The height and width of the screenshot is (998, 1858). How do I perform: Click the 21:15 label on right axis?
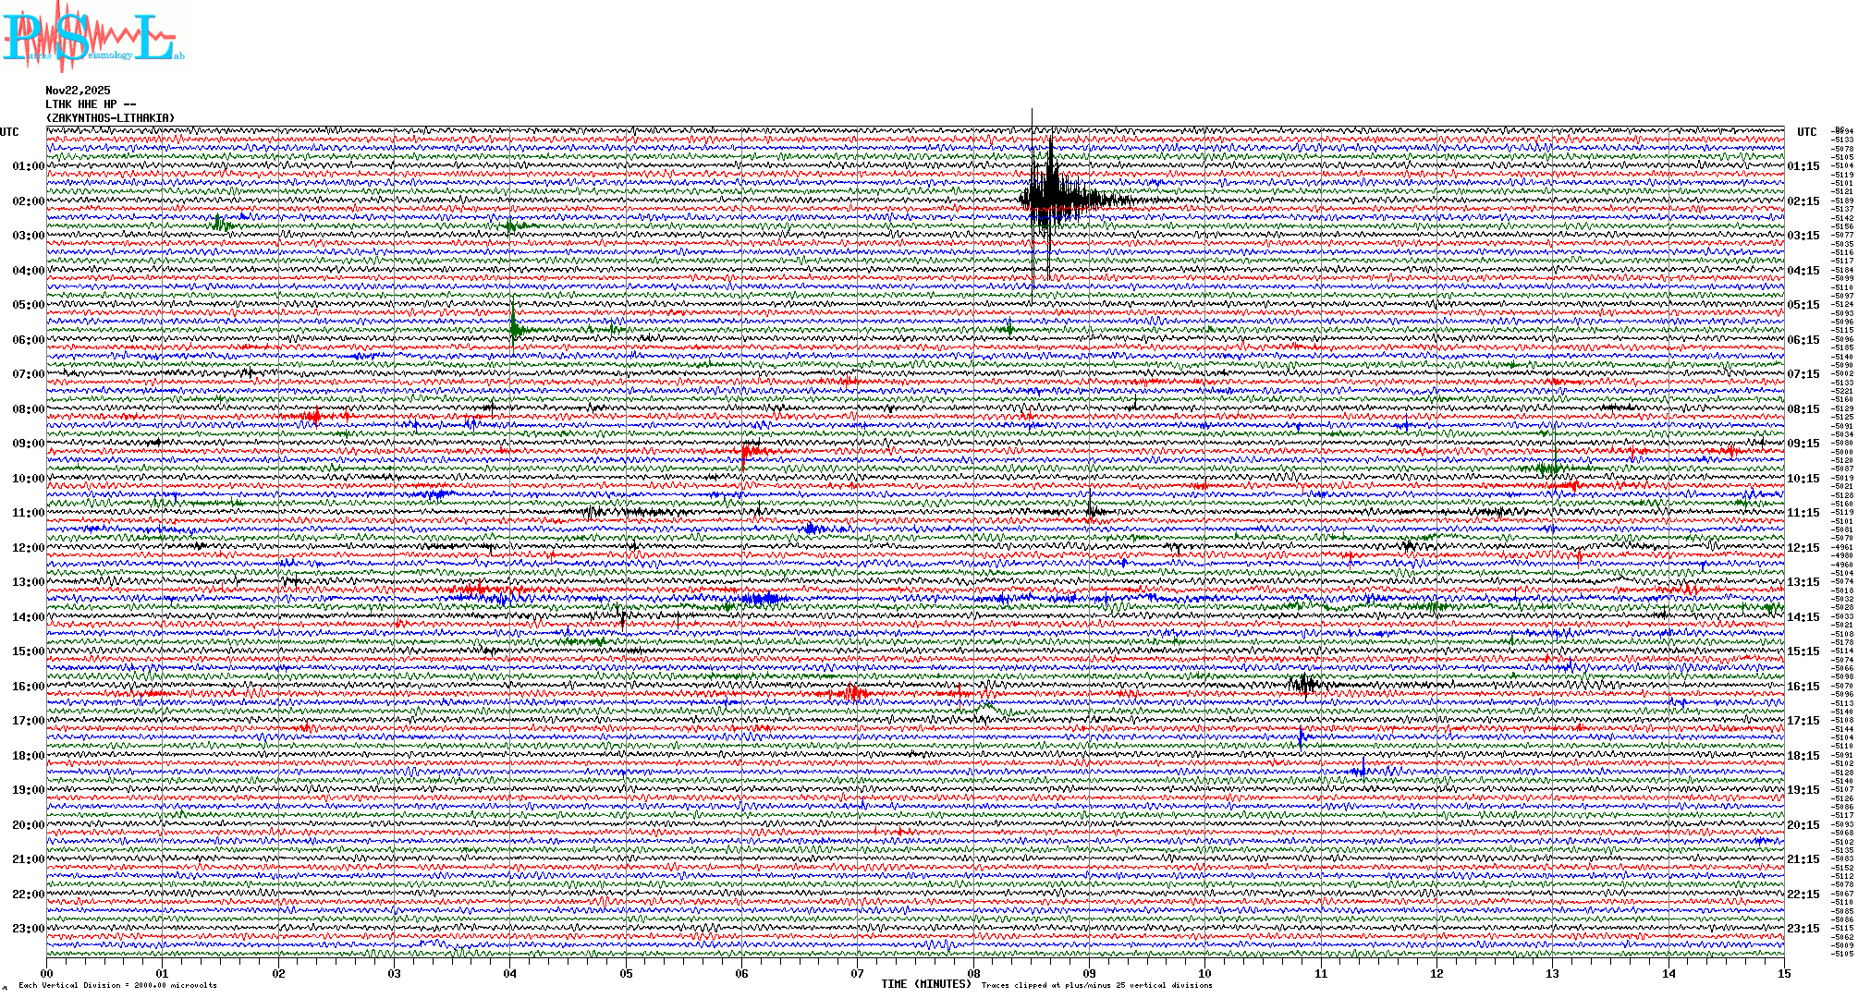(1803, 859)
